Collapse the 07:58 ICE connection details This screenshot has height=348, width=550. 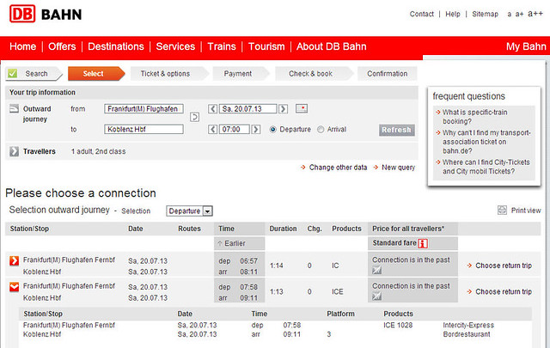[x=14, y=286]
